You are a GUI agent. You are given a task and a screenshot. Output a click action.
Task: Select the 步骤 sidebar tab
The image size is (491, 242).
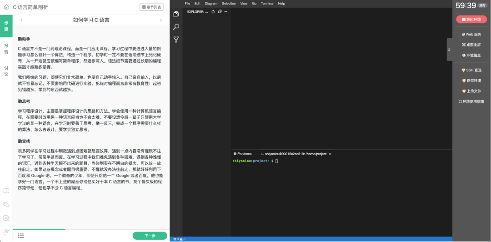pos(6,26)
